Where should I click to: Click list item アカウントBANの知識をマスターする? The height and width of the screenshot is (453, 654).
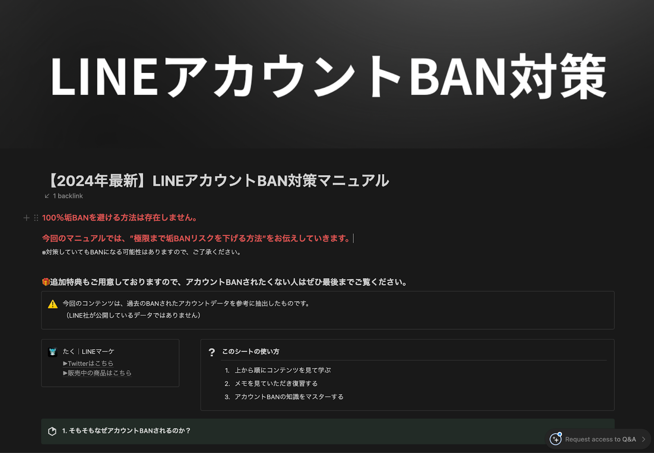click(x=289, y=397)
